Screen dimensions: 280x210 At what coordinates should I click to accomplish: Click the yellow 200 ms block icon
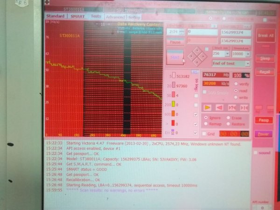175,104
